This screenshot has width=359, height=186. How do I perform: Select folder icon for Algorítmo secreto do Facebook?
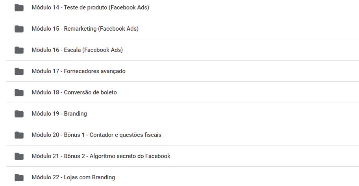pos(19,156)
